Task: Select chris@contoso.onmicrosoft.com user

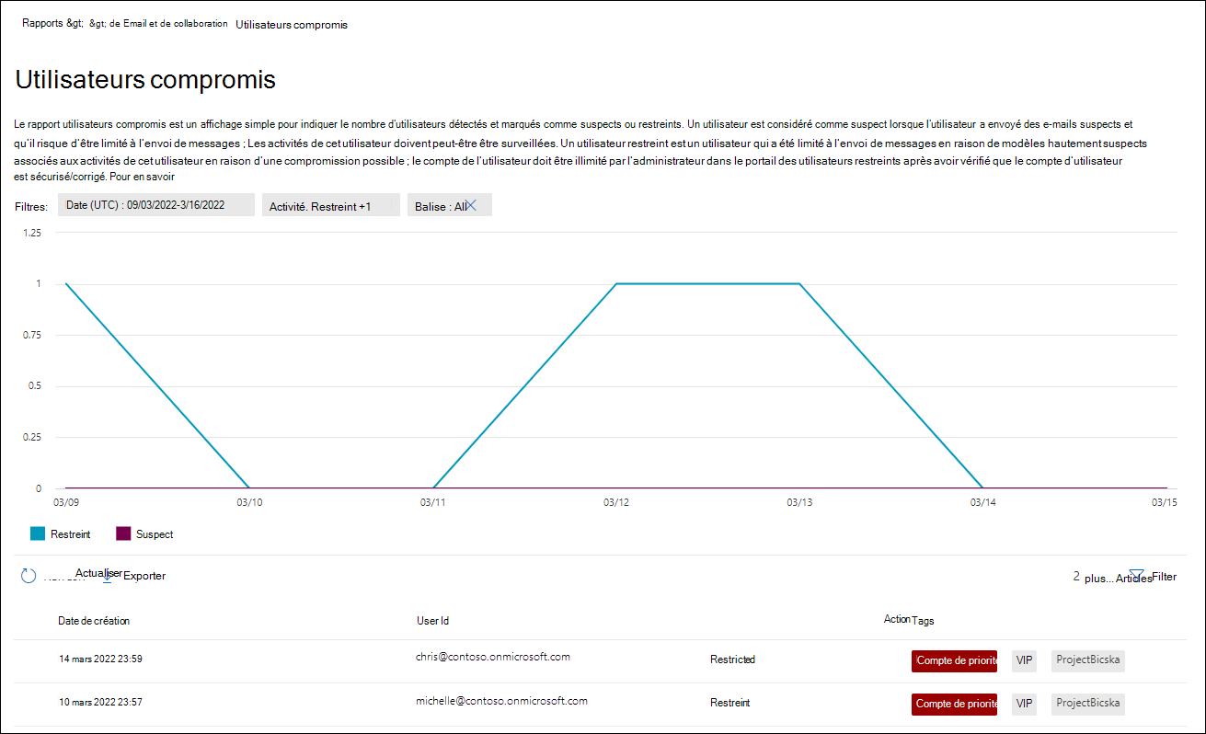Action: (x=493, y=657)
